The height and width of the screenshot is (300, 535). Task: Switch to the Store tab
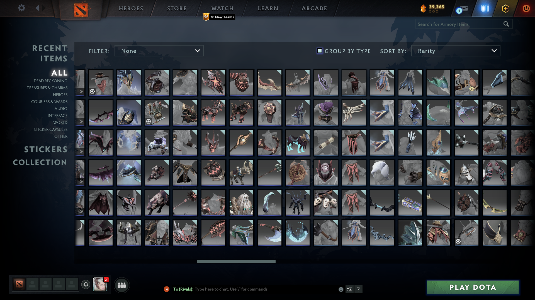(177, 8)
